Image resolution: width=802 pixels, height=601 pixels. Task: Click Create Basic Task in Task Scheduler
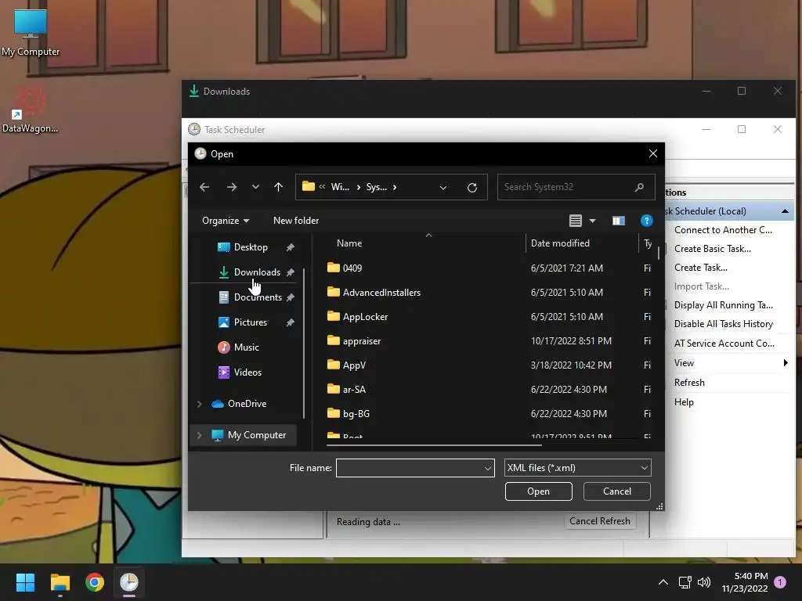(713, 249)
